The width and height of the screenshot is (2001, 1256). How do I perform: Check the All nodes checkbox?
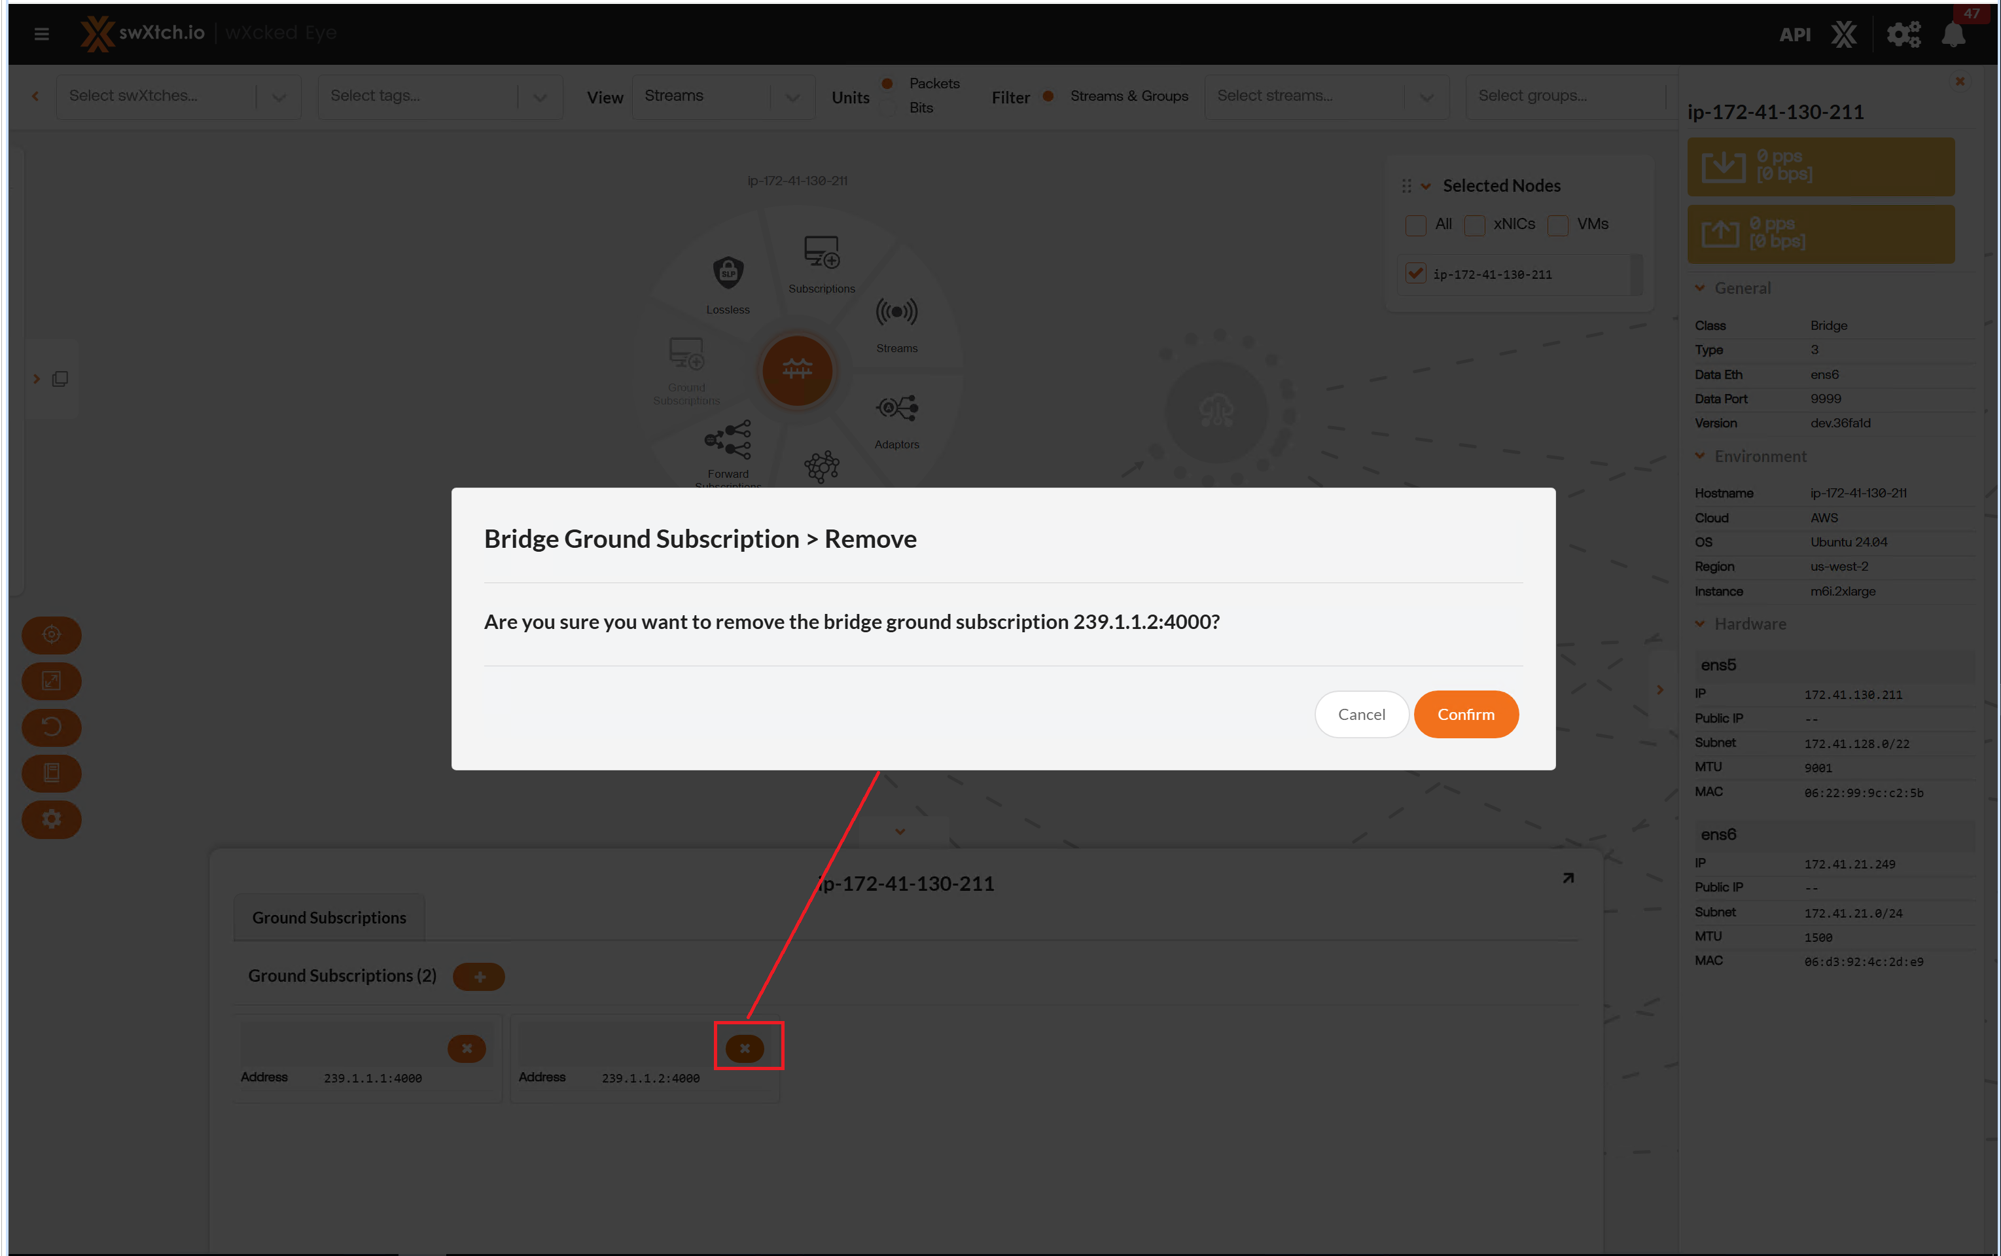(x=1415, y=225)
